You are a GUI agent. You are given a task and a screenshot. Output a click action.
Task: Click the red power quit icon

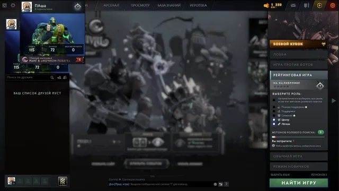[333, 5]
